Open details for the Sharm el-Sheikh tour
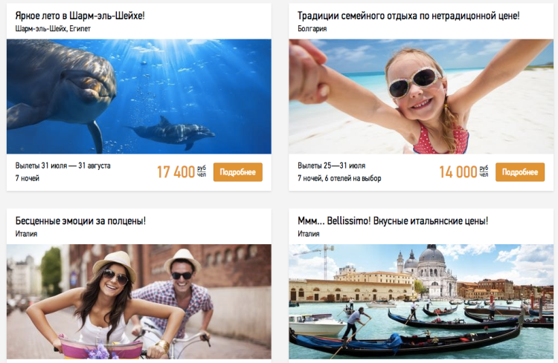This screenshot has width=558, height=363. pos(238,172)
